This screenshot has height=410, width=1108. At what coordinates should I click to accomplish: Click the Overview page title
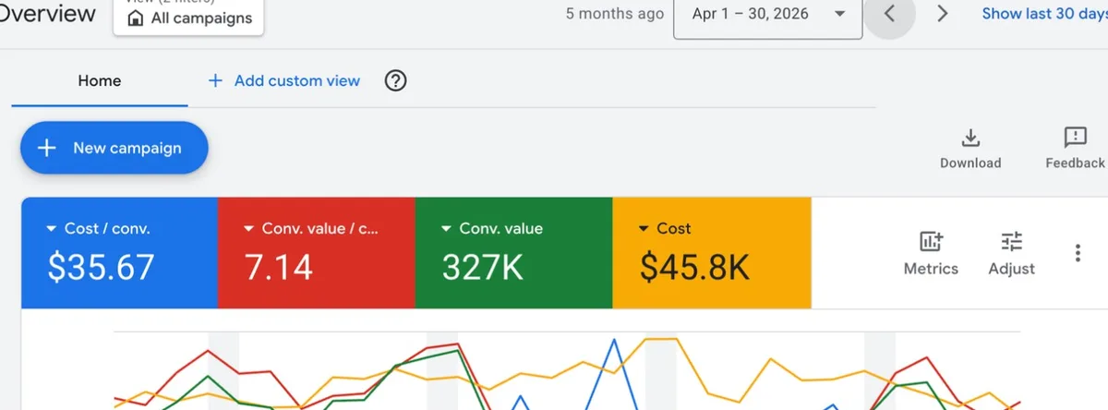click(48, 13)
